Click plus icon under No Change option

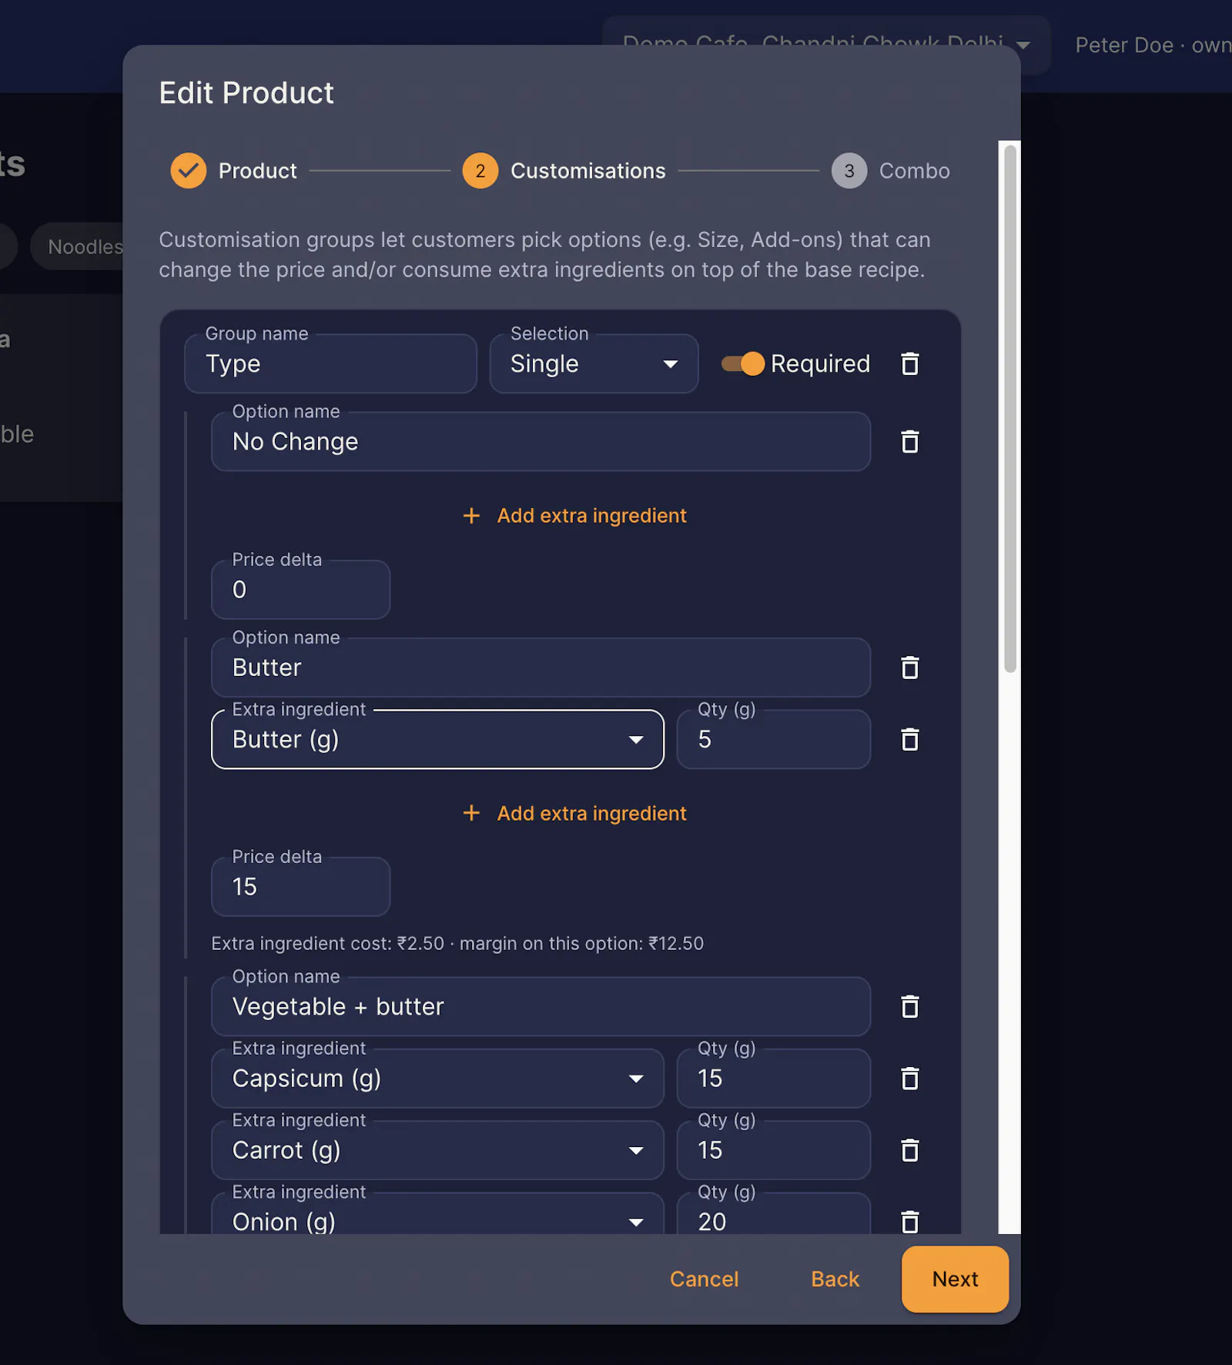click(471, 516)
